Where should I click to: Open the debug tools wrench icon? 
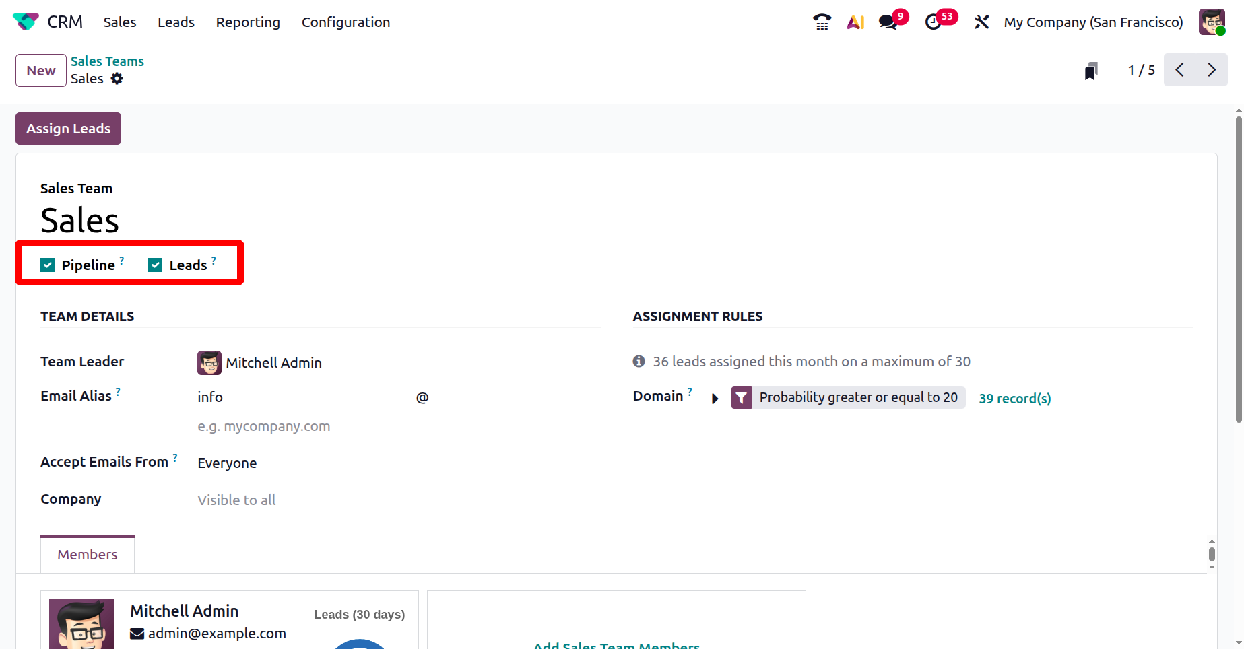[981, 22]
